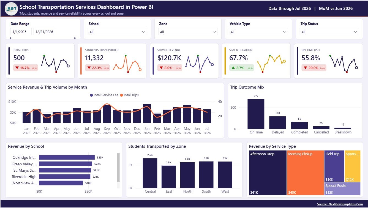Select the Total Service Fee legend marker
The image size is (368, 208).
click(91, 95)
